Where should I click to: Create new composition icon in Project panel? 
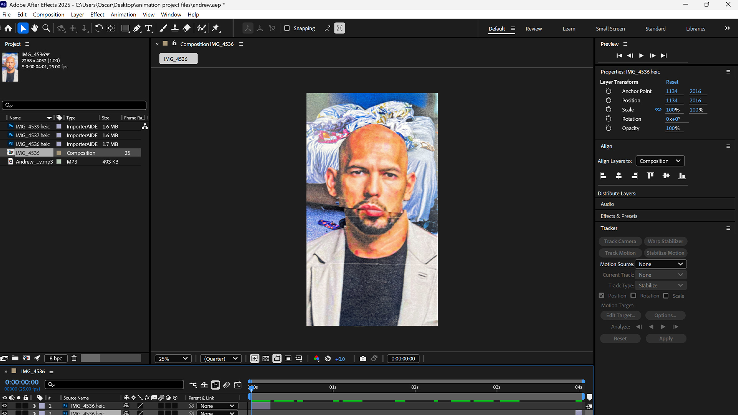27,358
